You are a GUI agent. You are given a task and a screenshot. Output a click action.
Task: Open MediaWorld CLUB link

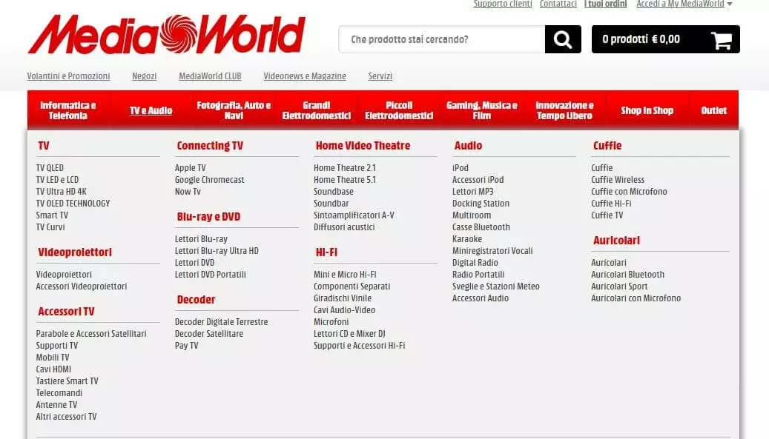coord(210,76)
